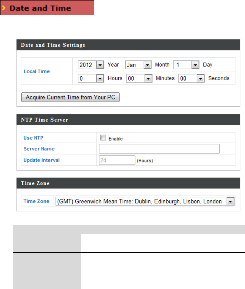Open the Month dropdown showing Jan
The image size is (245, 289).
pyautogui.click(x=138, y=65)
